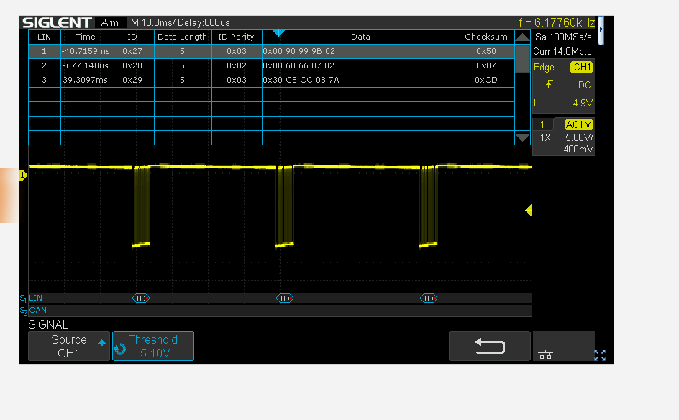Click the trigger level -4.9V value

(x=581, y=103)
